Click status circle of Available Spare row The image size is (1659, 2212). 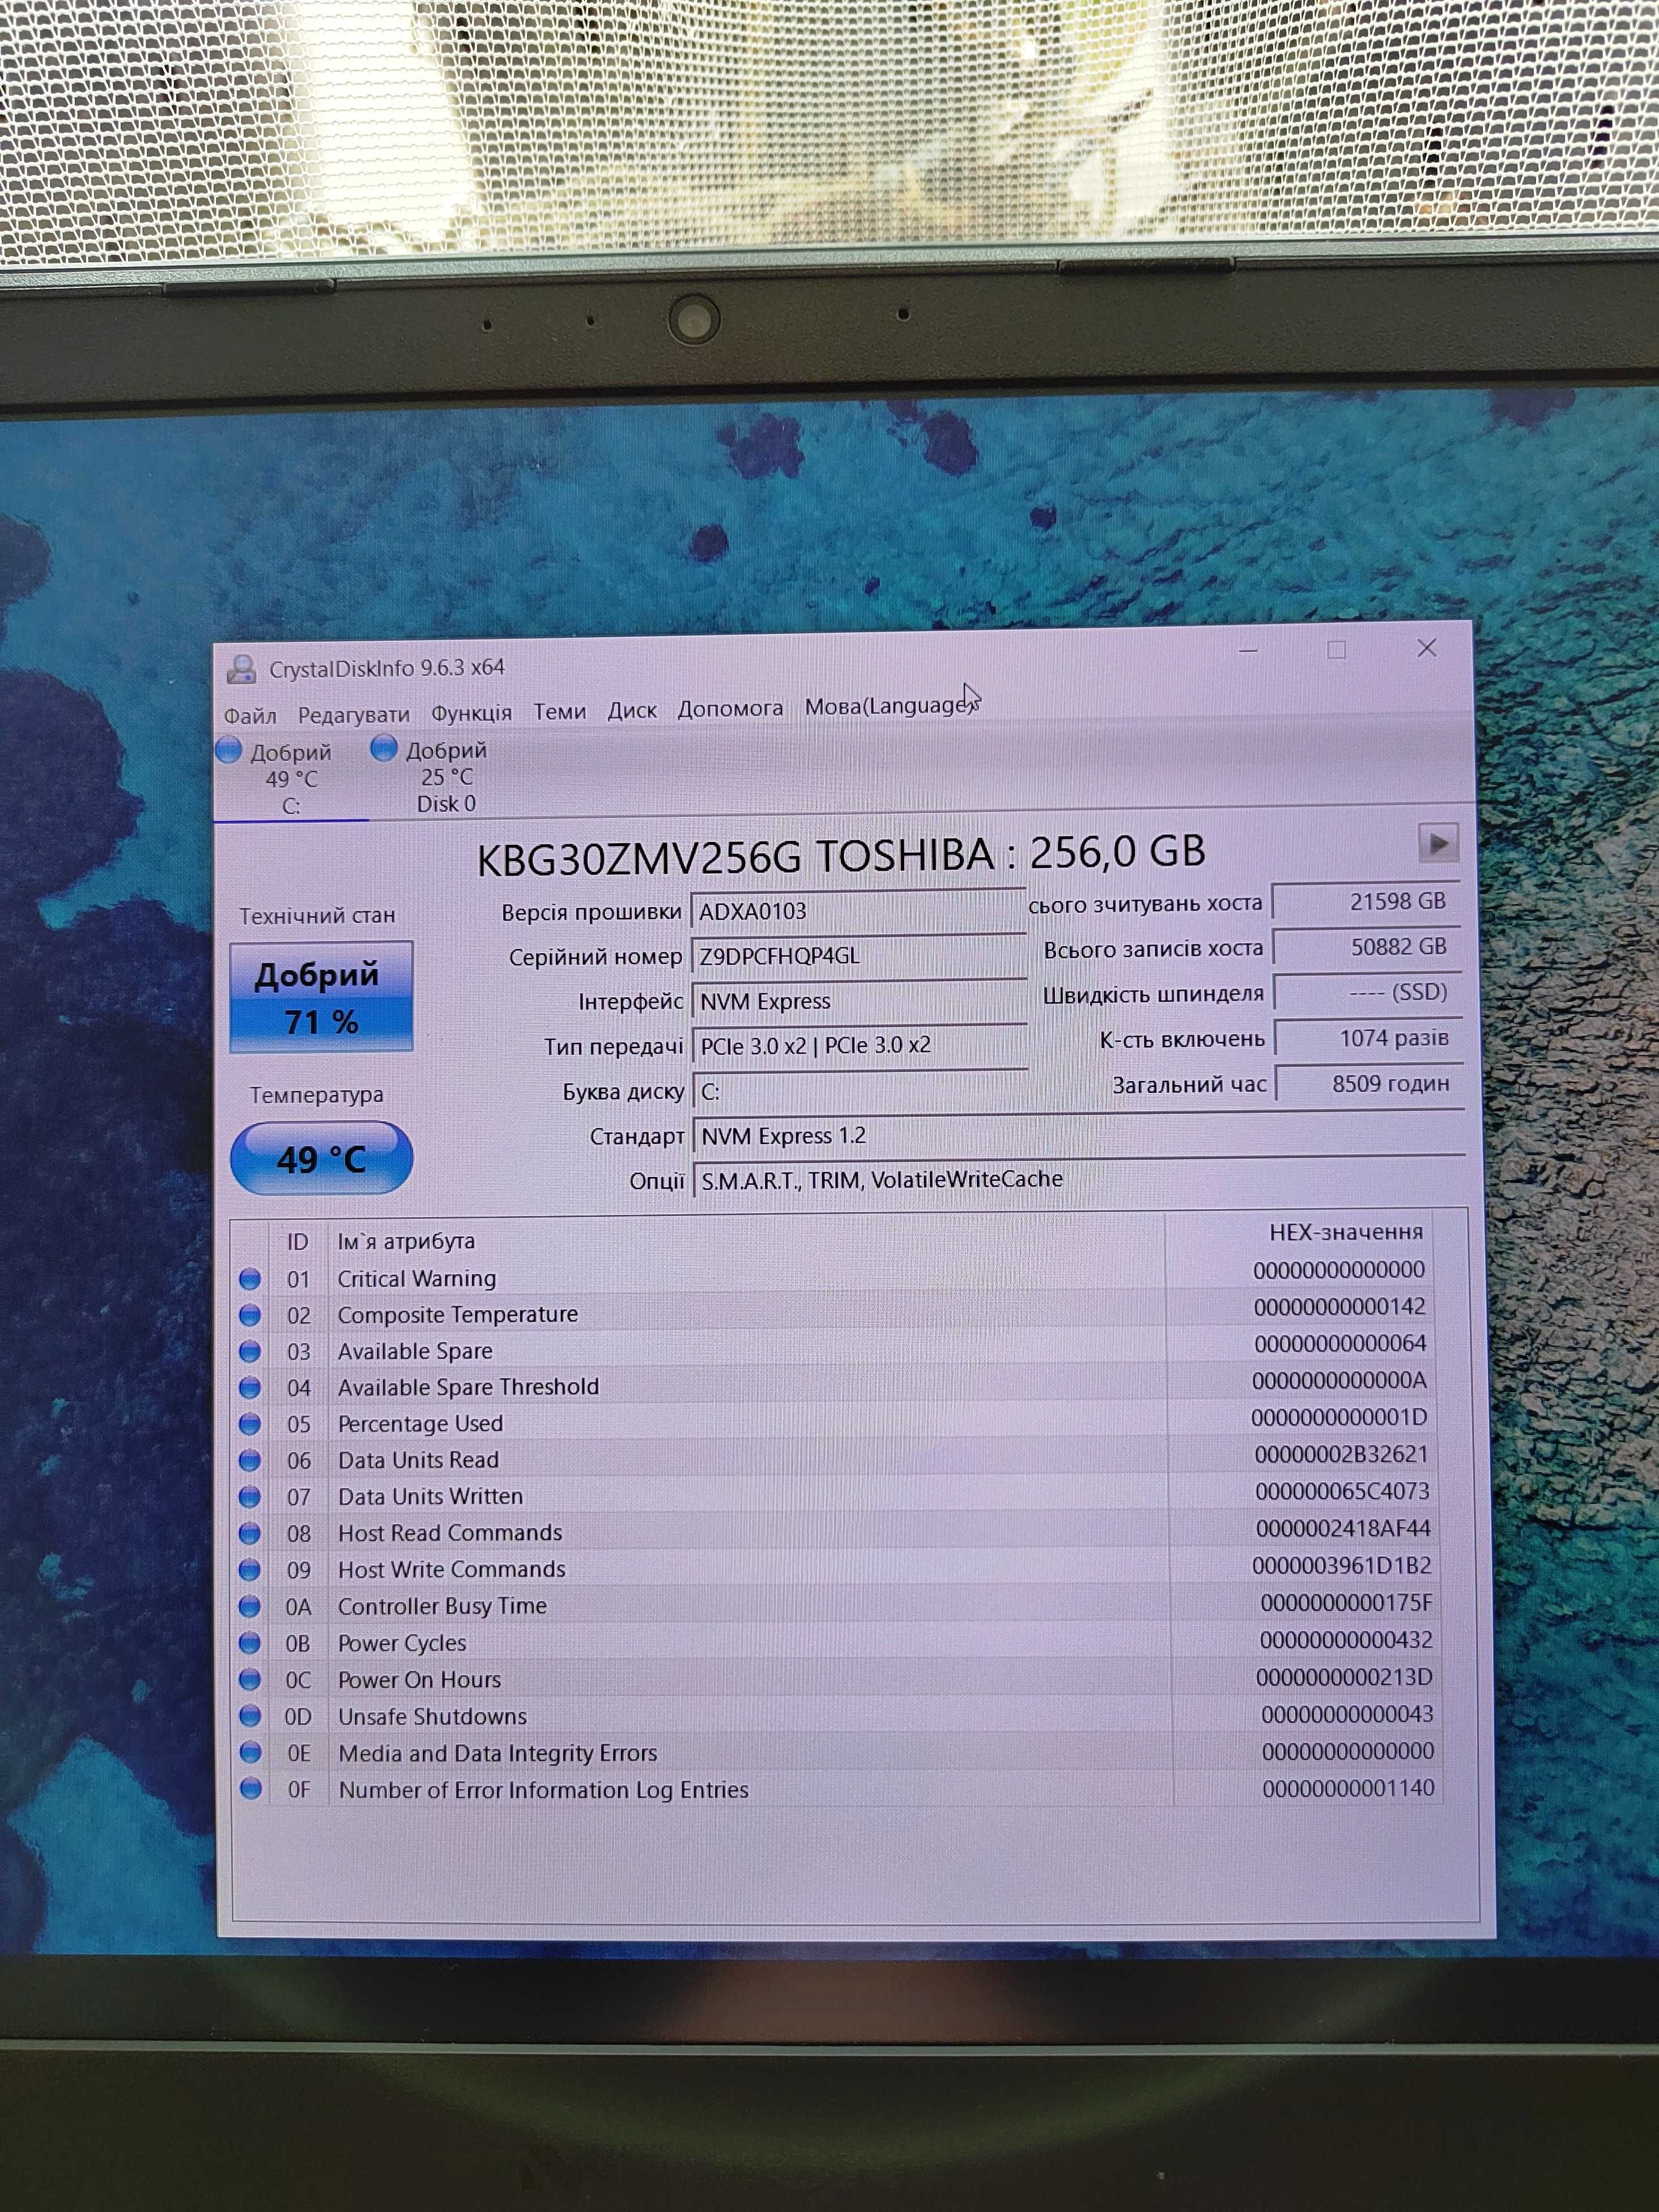point(250,1352)
